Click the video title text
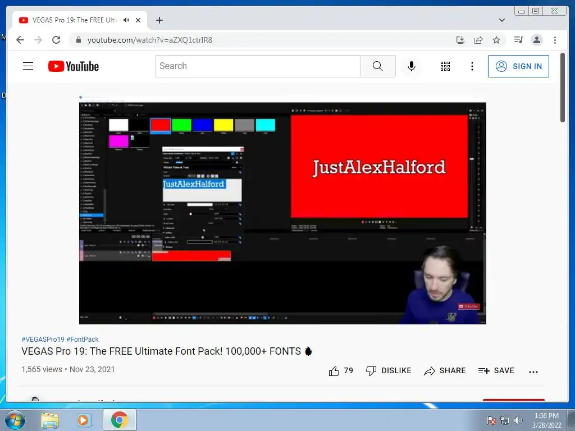 point(167,351)
